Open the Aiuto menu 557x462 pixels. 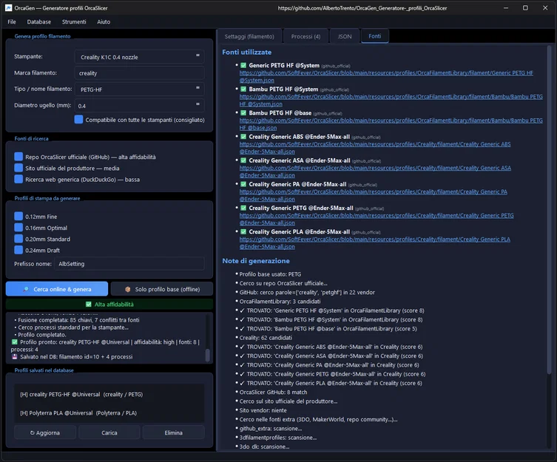pyautogui.click(x=104, y=21)
